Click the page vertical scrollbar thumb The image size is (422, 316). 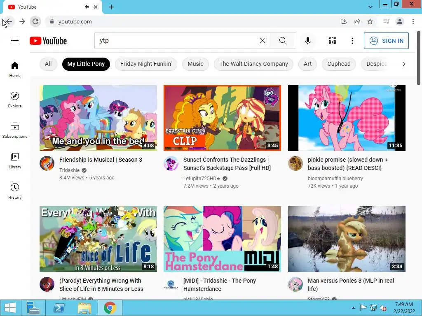(419, 58)
